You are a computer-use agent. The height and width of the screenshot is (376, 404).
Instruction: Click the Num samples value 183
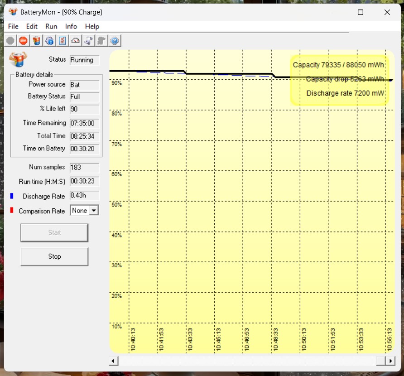click(x=85, y=168)
